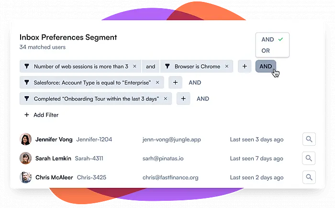
Task: Open the Number of web sessions filter
Action: pos(80,66)
